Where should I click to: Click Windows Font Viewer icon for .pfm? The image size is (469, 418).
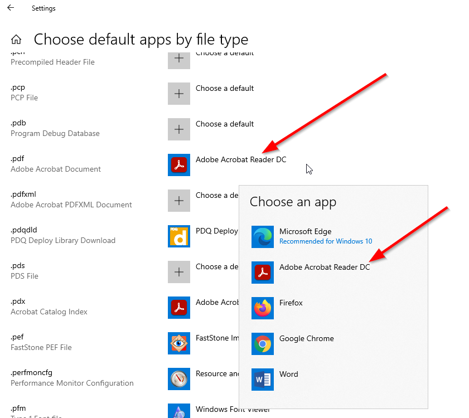(179, 411)
